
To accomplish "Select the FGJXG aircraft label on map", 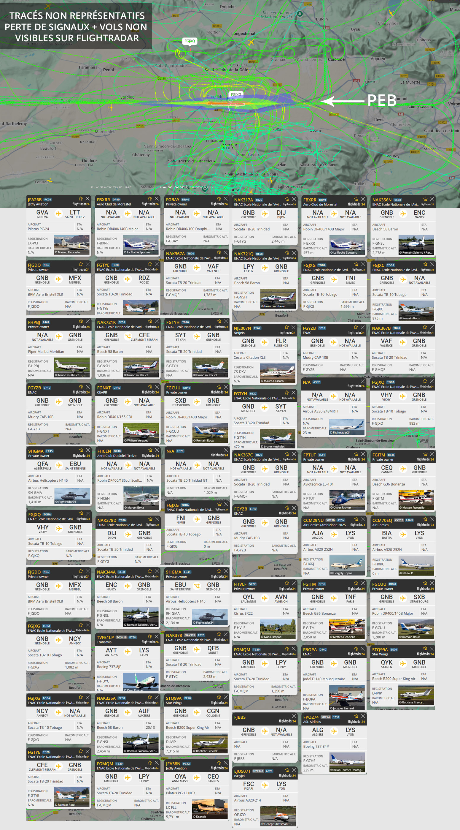I will (235, 94).
